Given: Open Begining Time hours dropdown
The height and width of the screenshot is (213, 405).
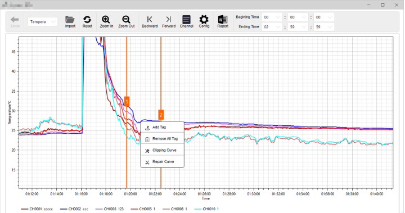Looking at the screenshot, I should (272, 17).
